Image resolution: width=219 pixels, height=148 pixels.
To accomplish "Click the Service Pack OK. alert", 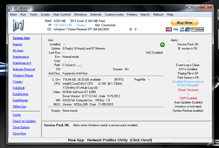I will pos(188,44).
